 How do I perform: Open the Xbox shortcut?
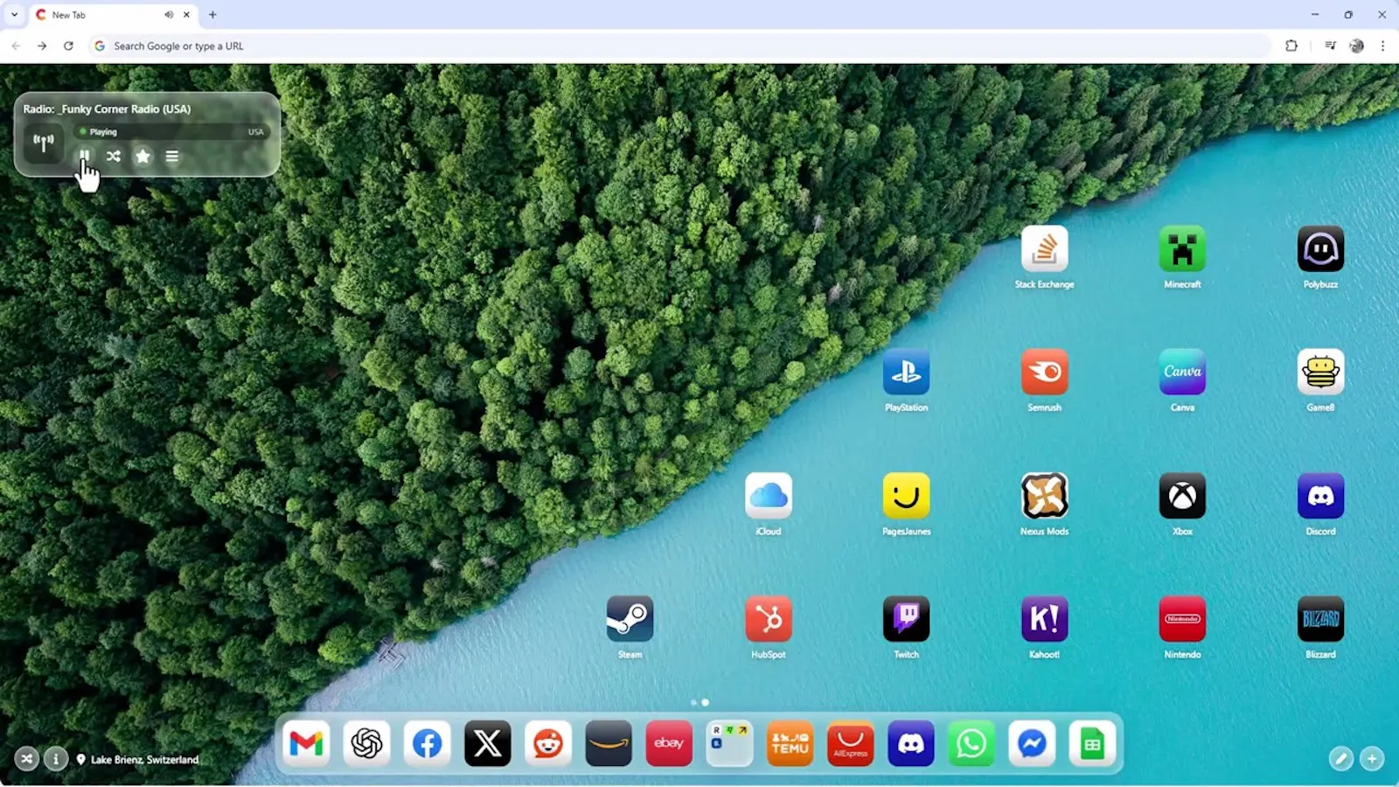[1182, 496]
